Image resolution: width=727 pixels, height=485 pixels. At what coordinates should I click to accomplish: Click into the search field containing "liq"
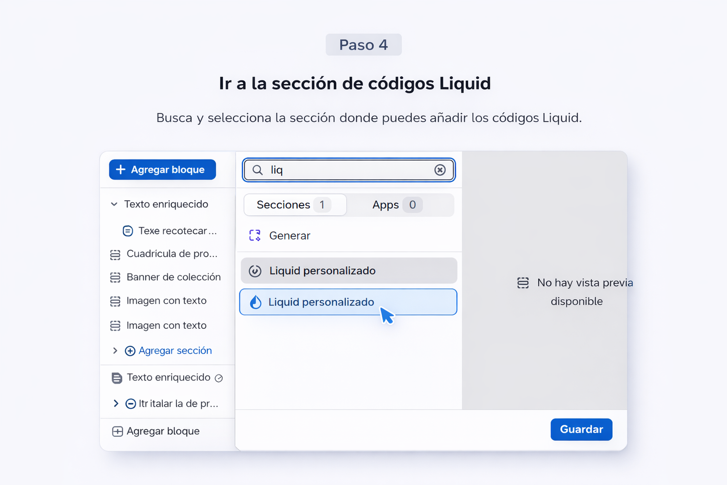(349, 170)
